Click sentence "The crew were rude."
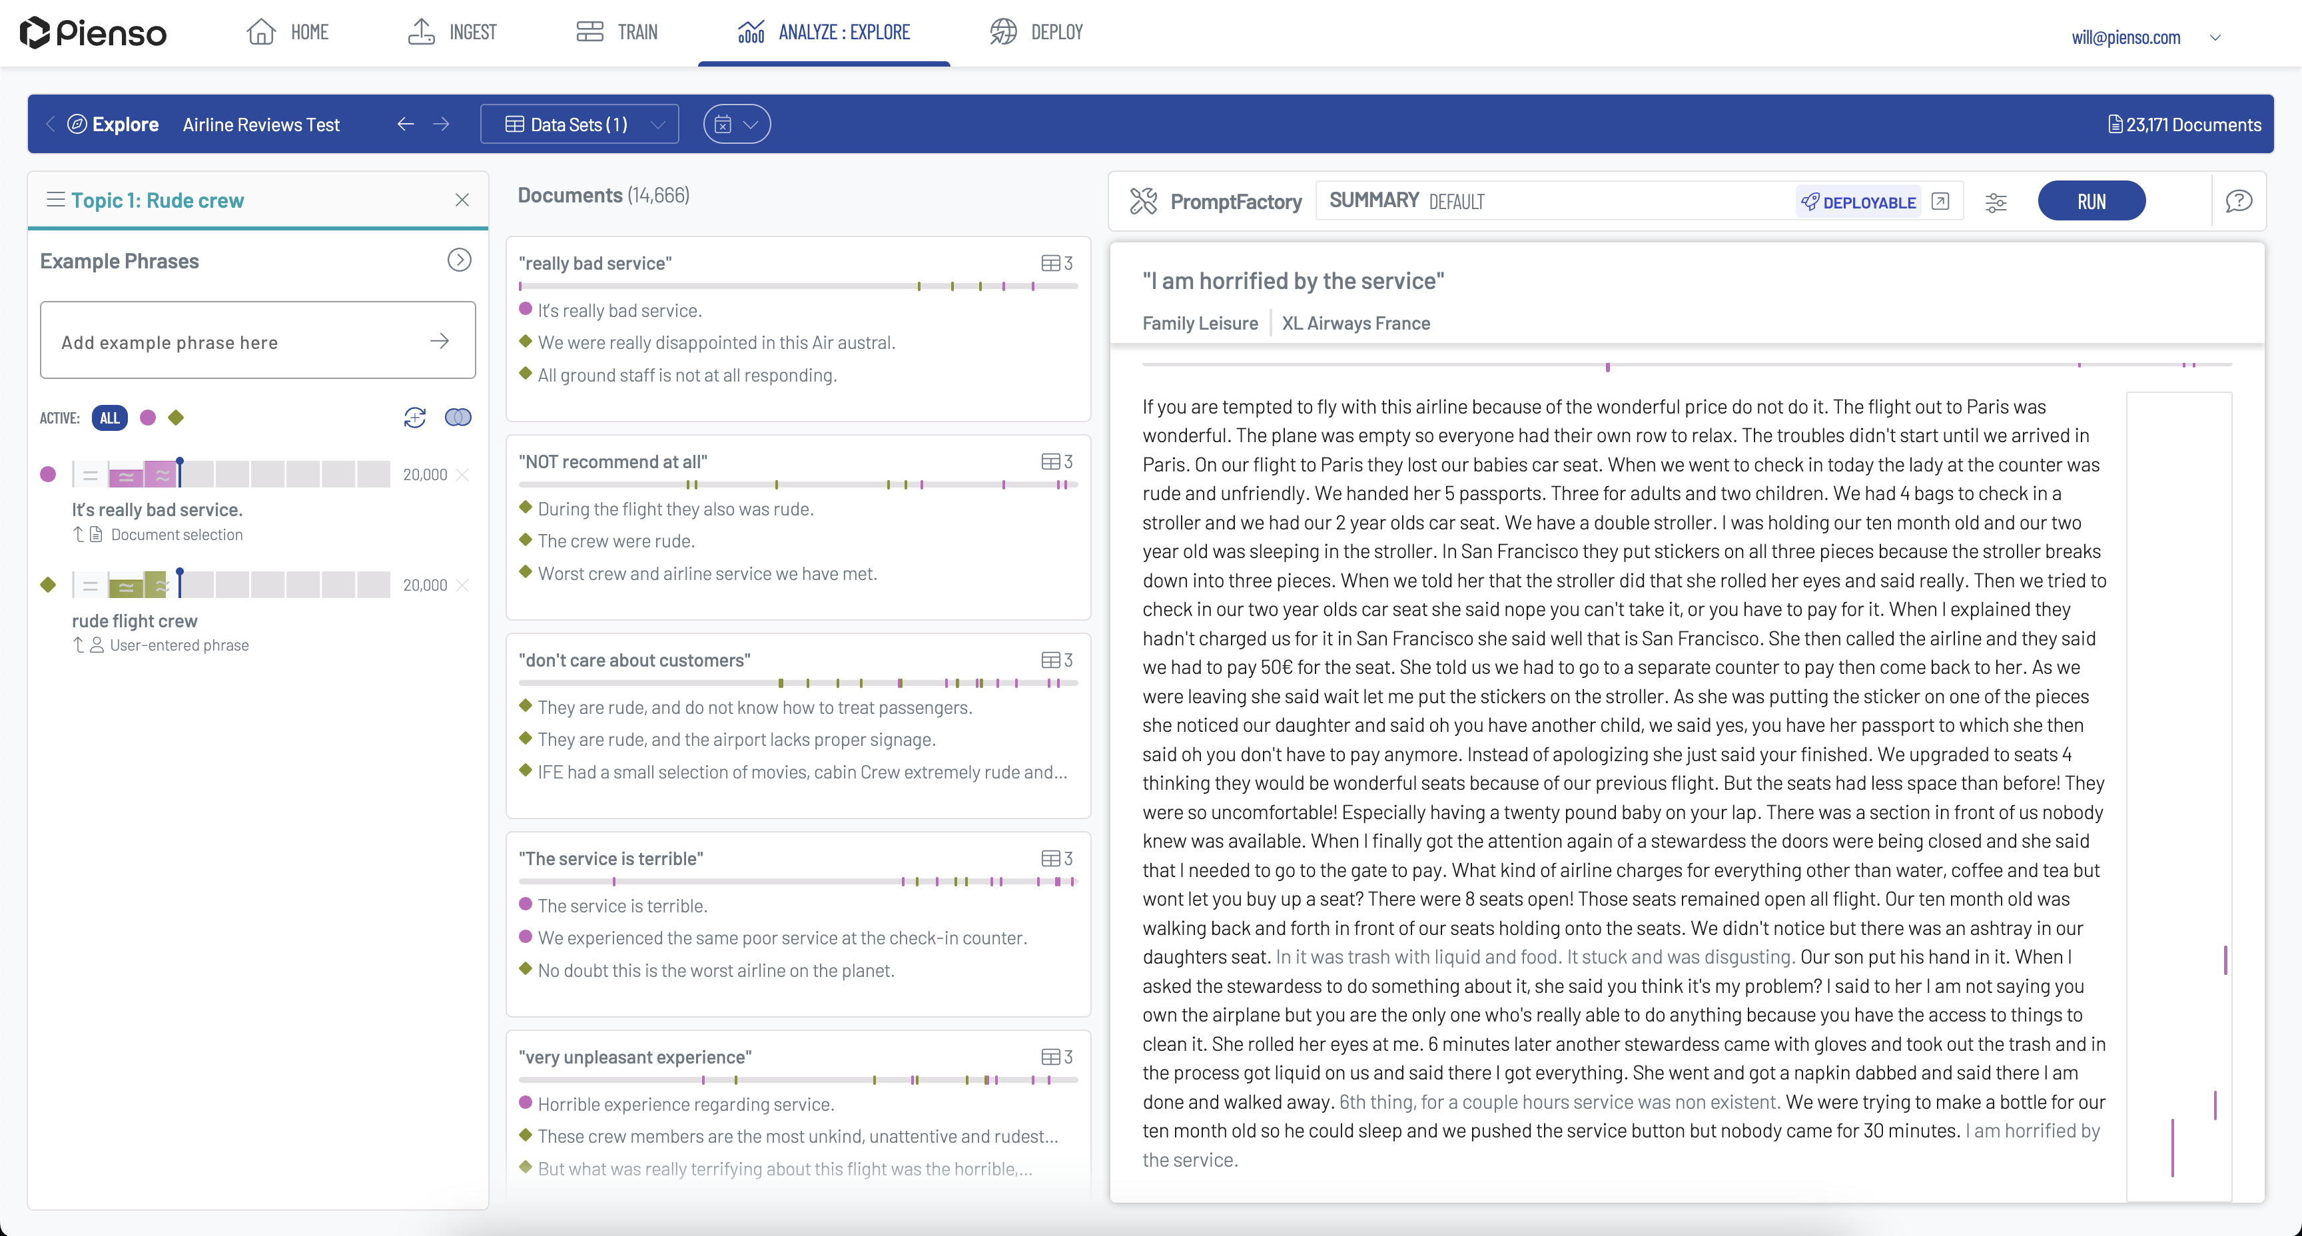 [x=615, y=541]
